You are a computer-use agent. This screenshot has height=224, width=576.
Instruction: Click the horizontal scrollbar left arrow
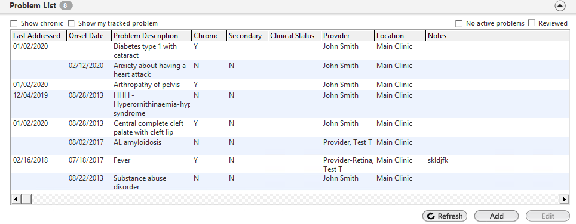16,199
